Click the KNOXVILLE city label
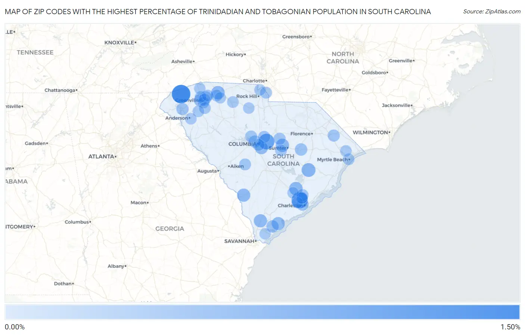This screenshot has width=525, height=335. click(x=119, y=42)
